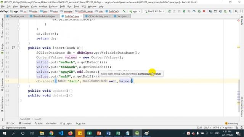Open the Structure tool window tab
Image resolution: width=244 pixels, height=137 pixels.
[2, 66]
